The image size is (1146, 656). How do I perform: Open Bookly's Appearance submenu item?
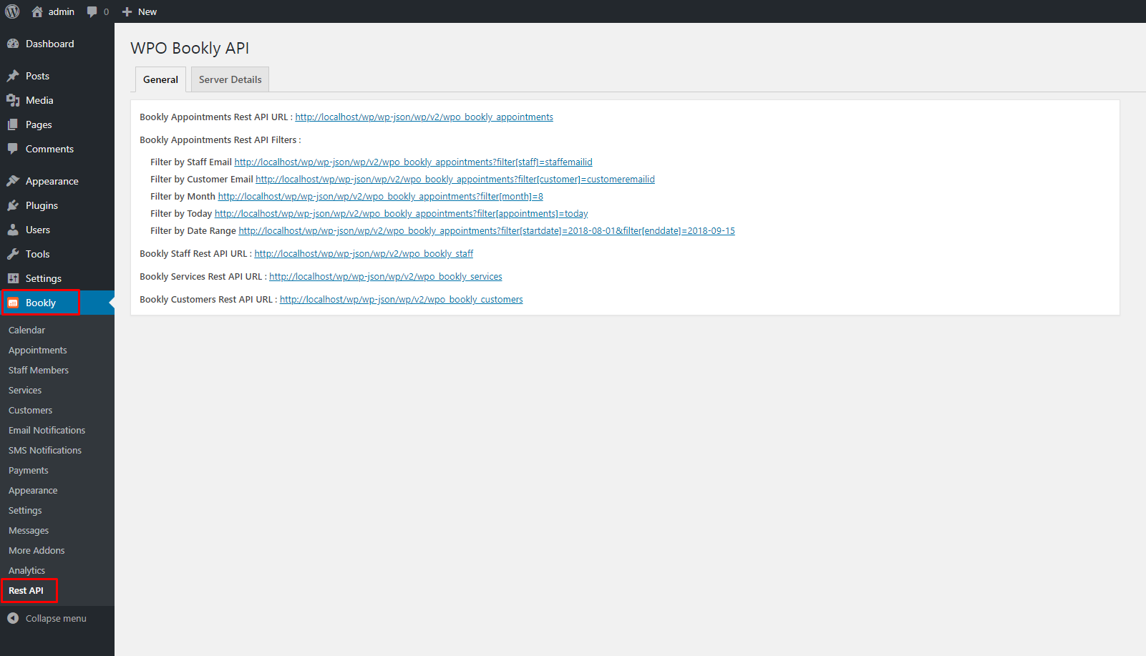[x=33, y=490]
